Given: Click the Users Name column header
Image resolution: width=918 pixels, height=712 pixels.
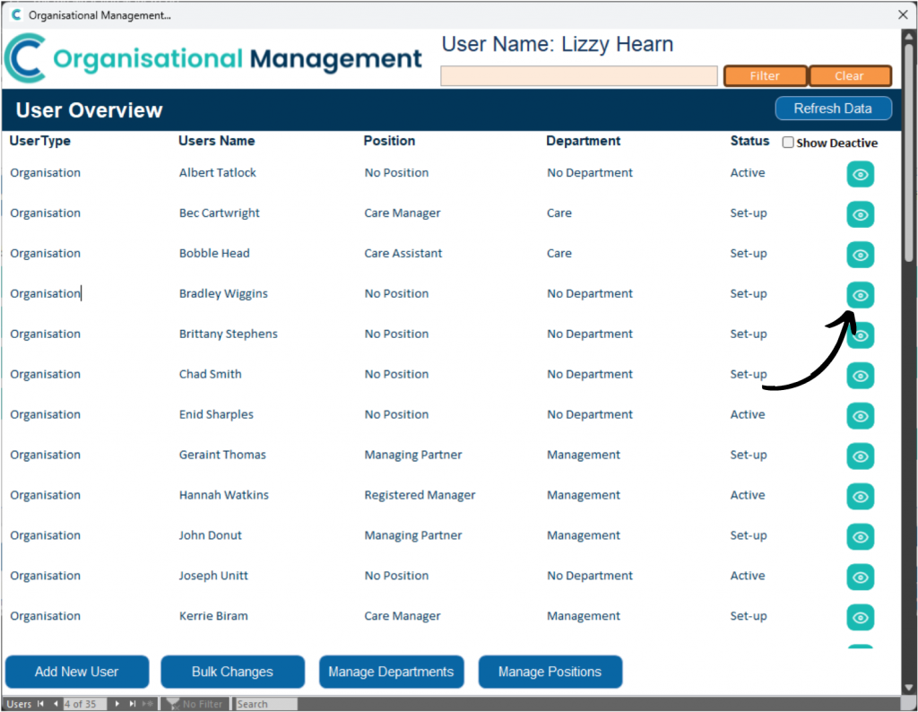Looking at the screenshot, I should [217, 141].
